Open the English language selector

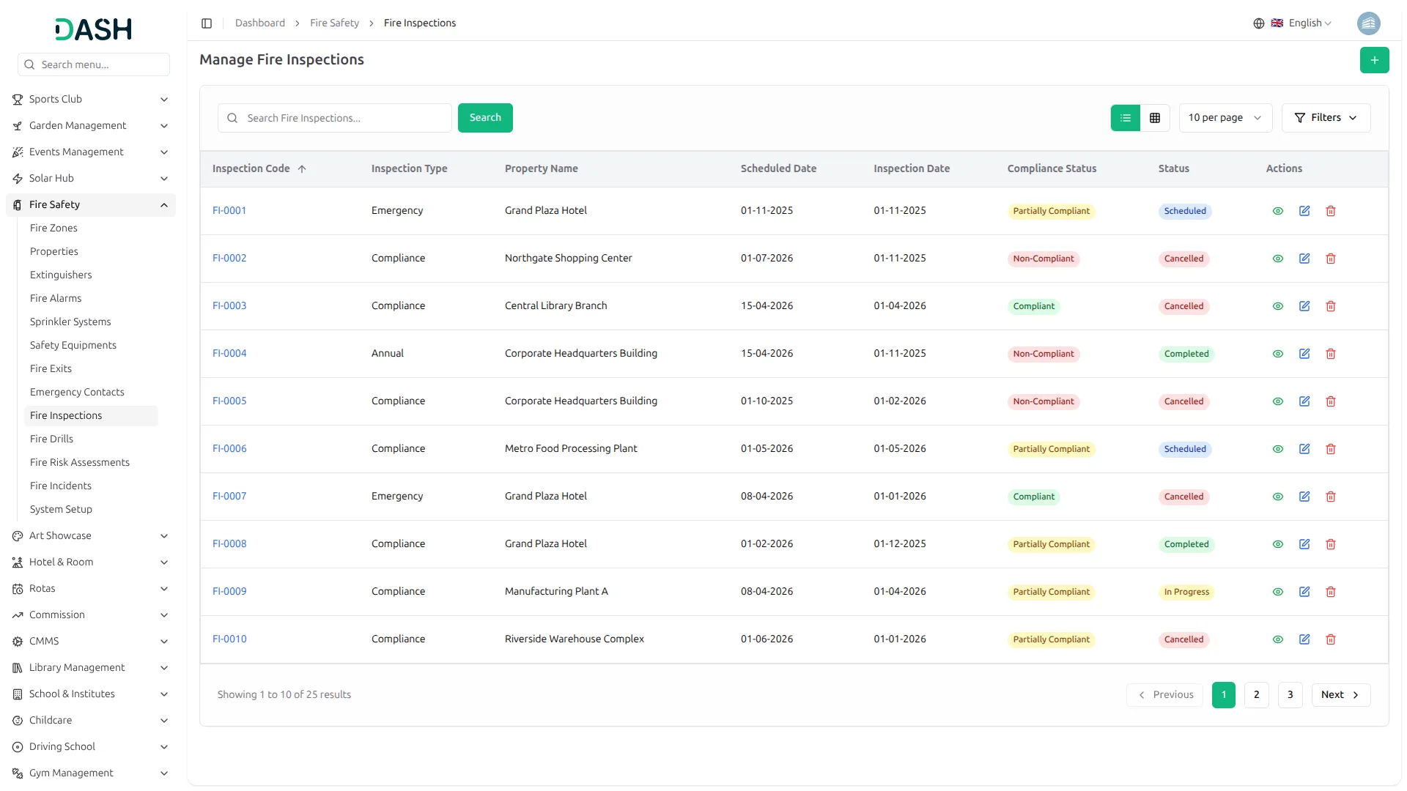(x=1301, y=23)
